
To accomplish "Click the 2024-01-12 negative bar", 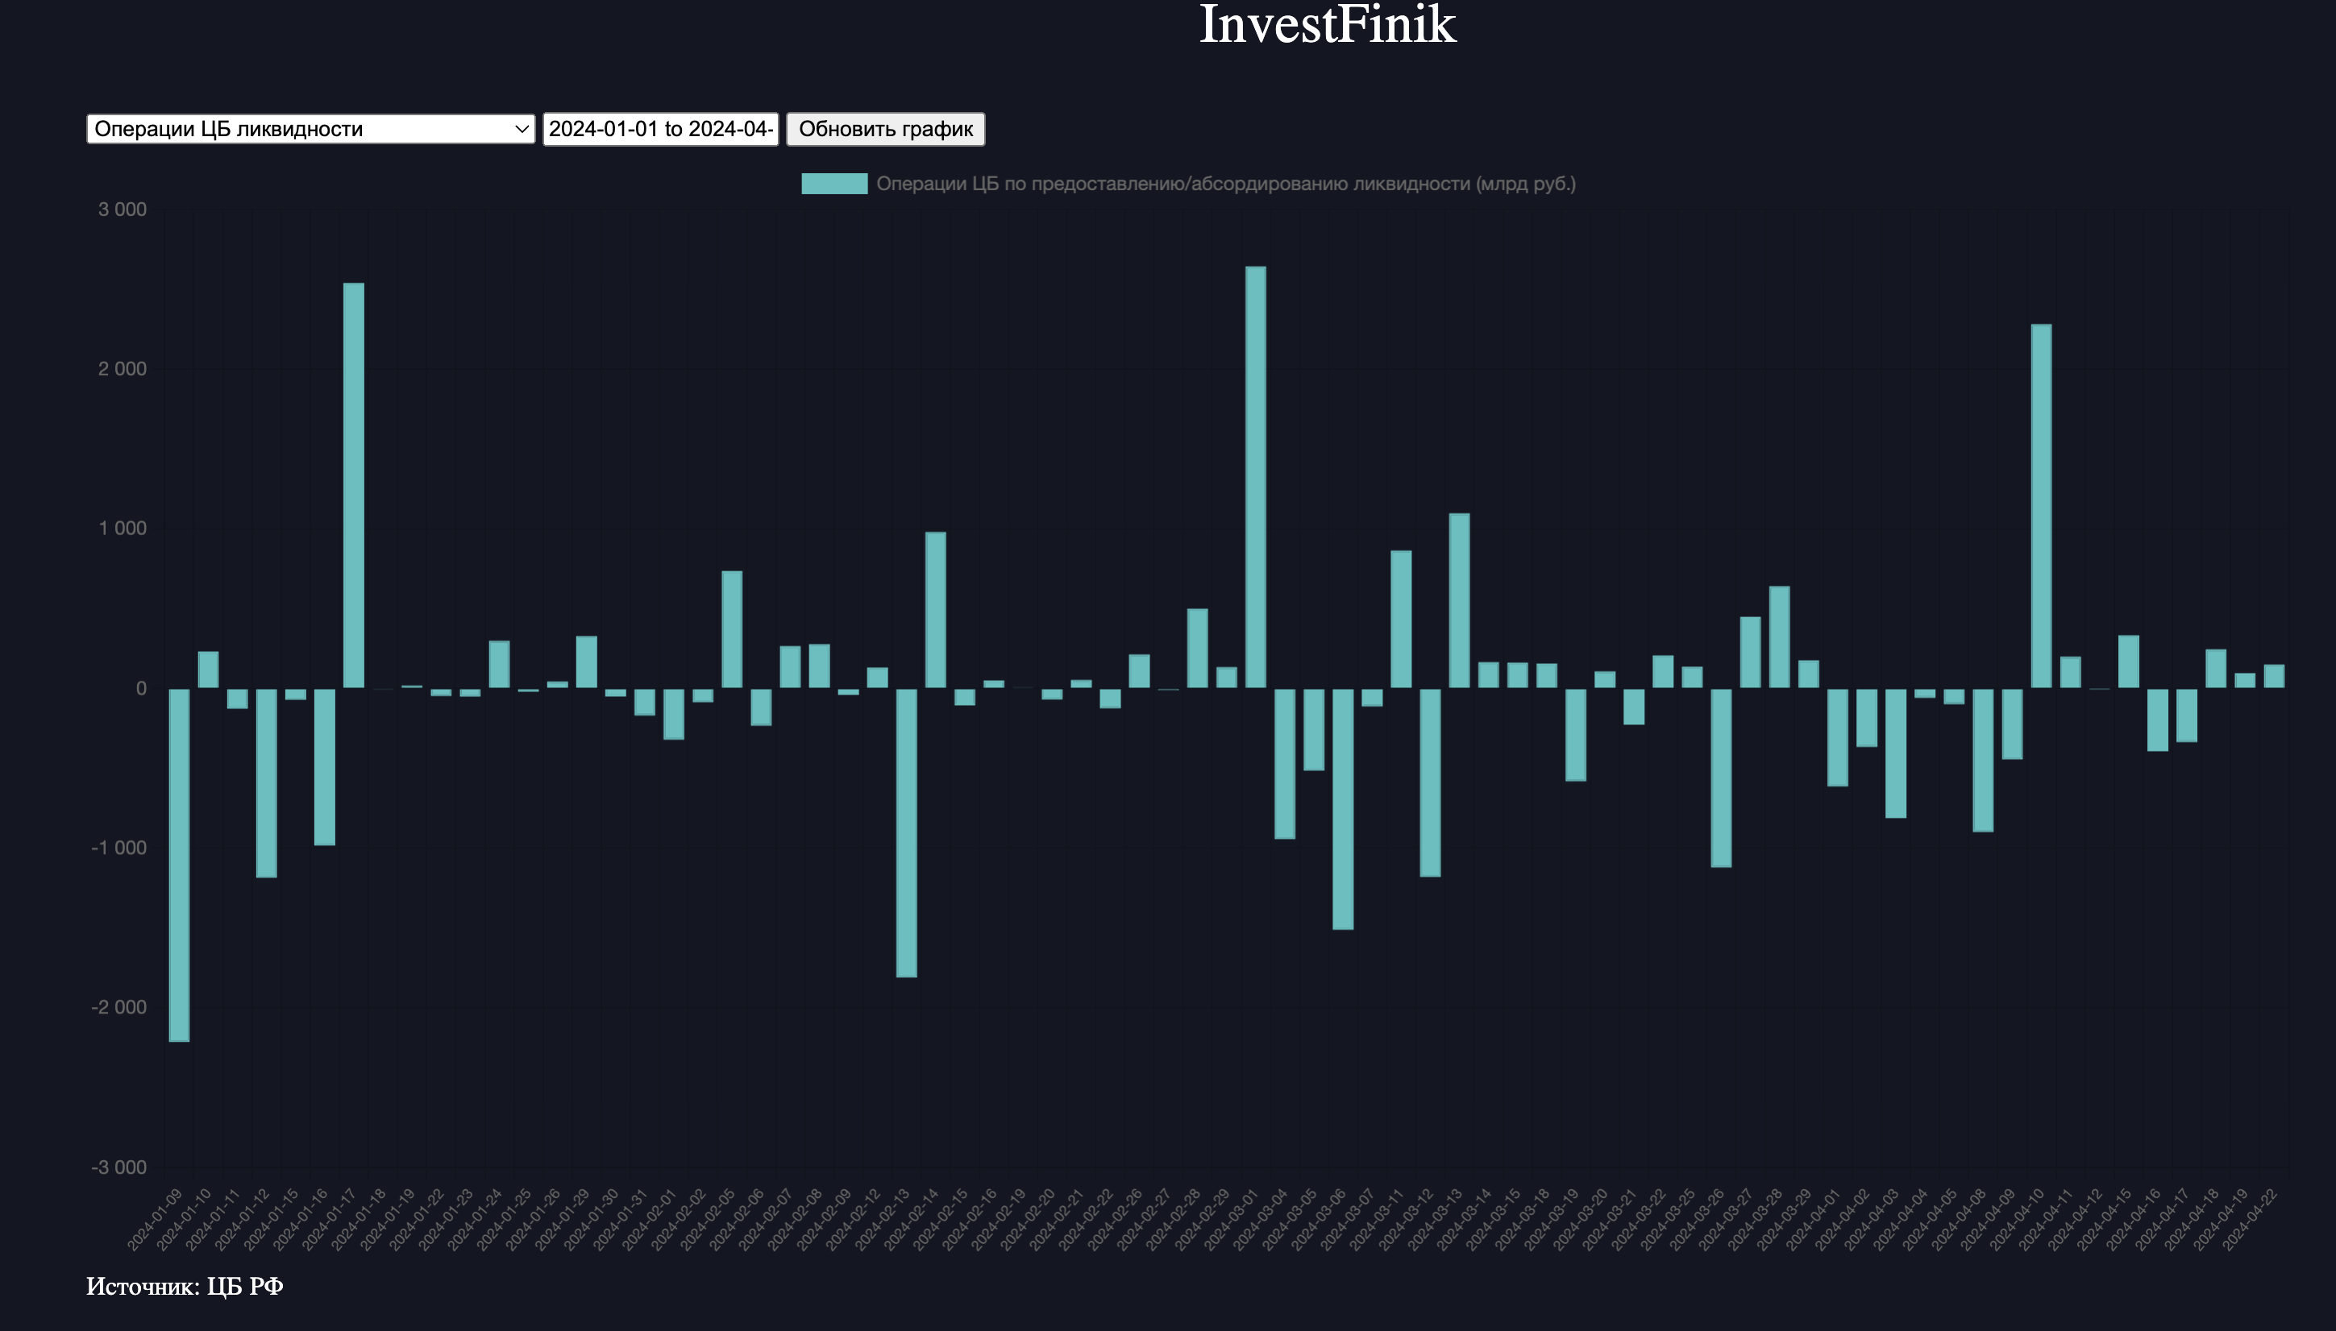I will (x=266, y=782).
